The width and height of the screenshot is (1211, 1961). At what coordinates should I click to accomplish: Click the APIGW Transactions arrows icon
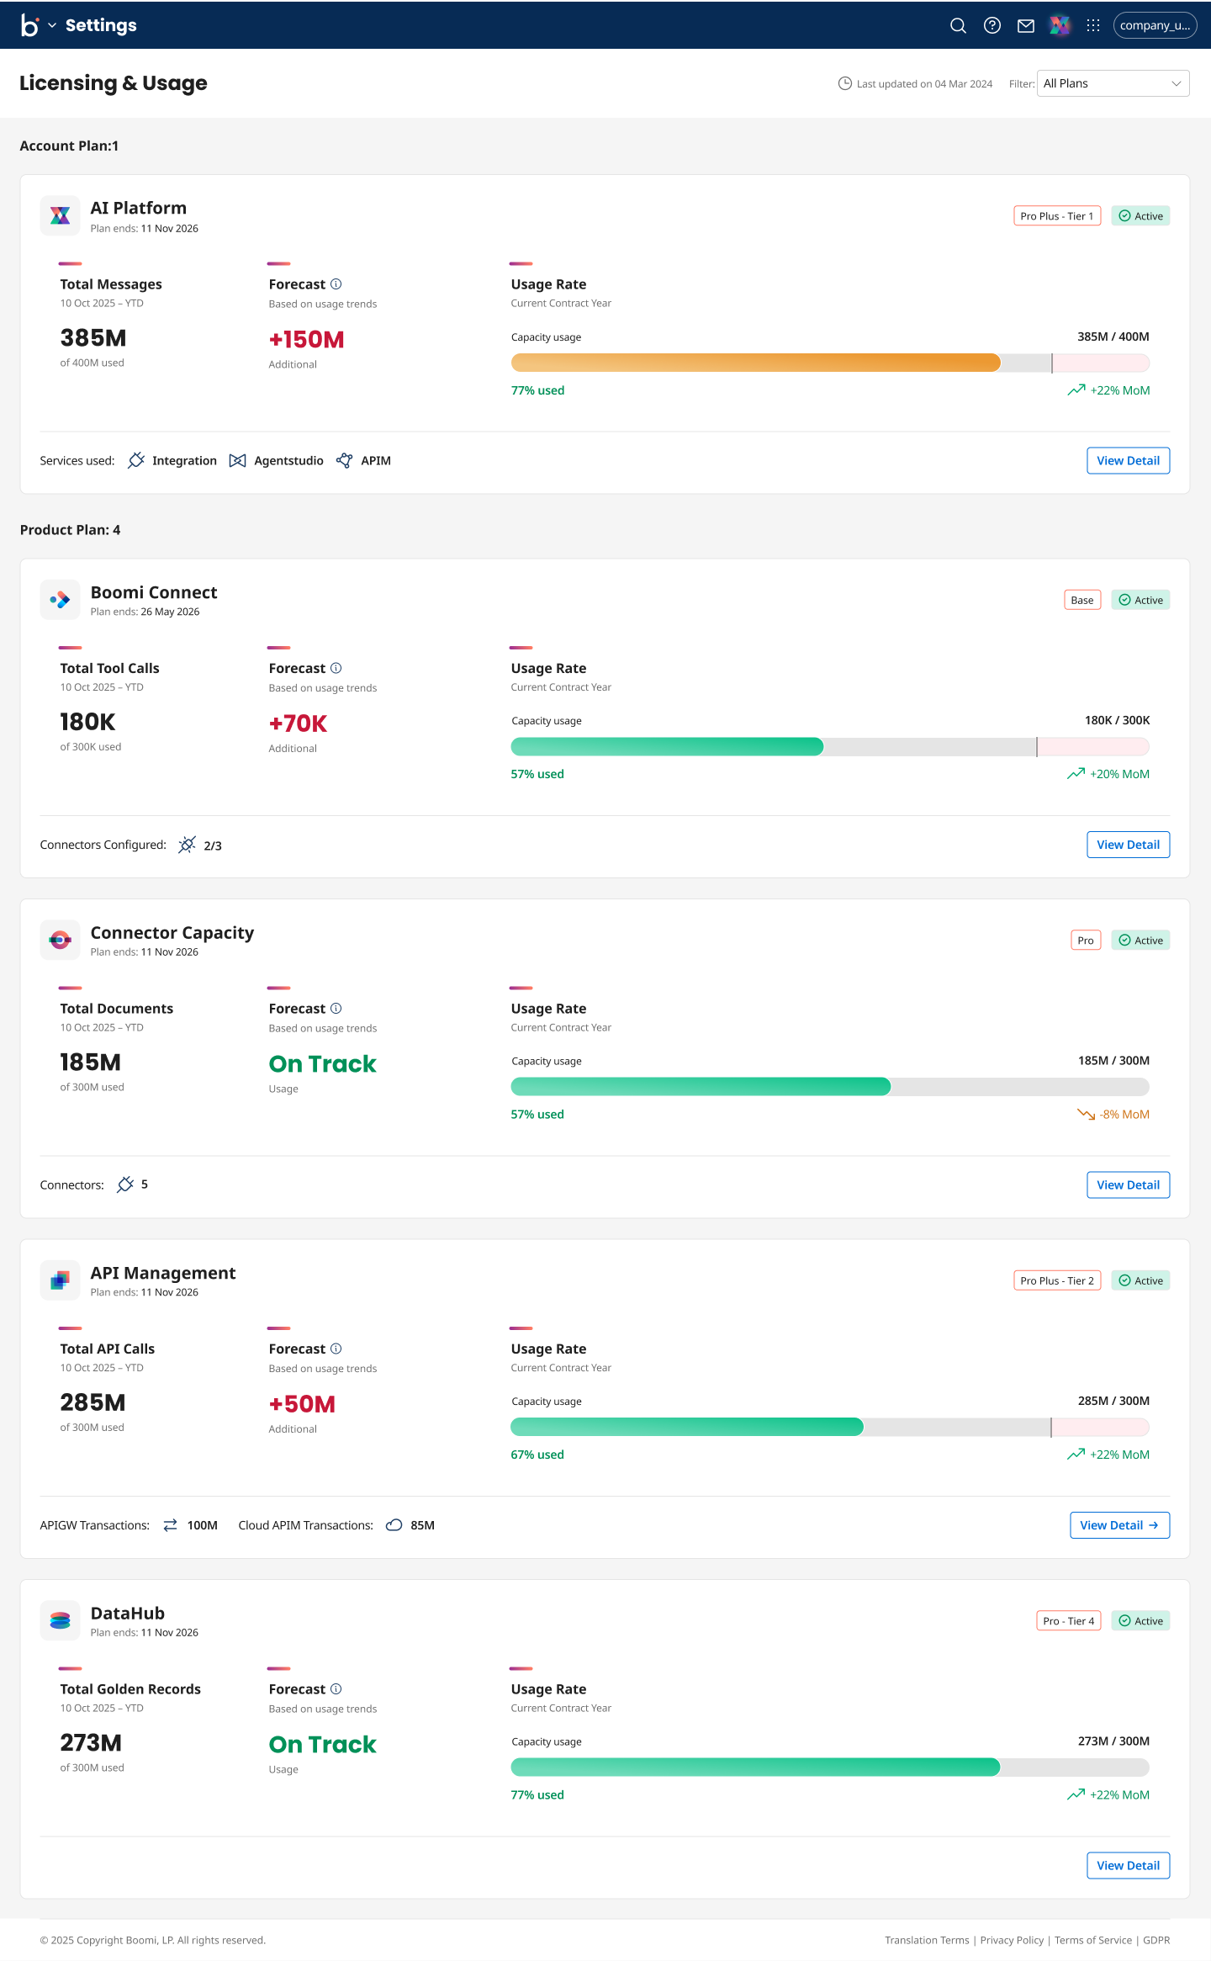pyautogui.click(x=170, y=1525)
